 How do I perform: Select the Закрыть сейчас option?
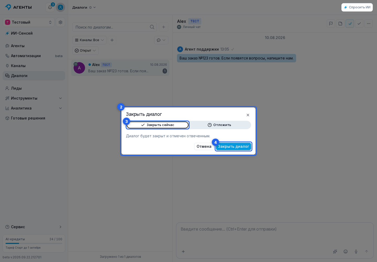(158, 125)
